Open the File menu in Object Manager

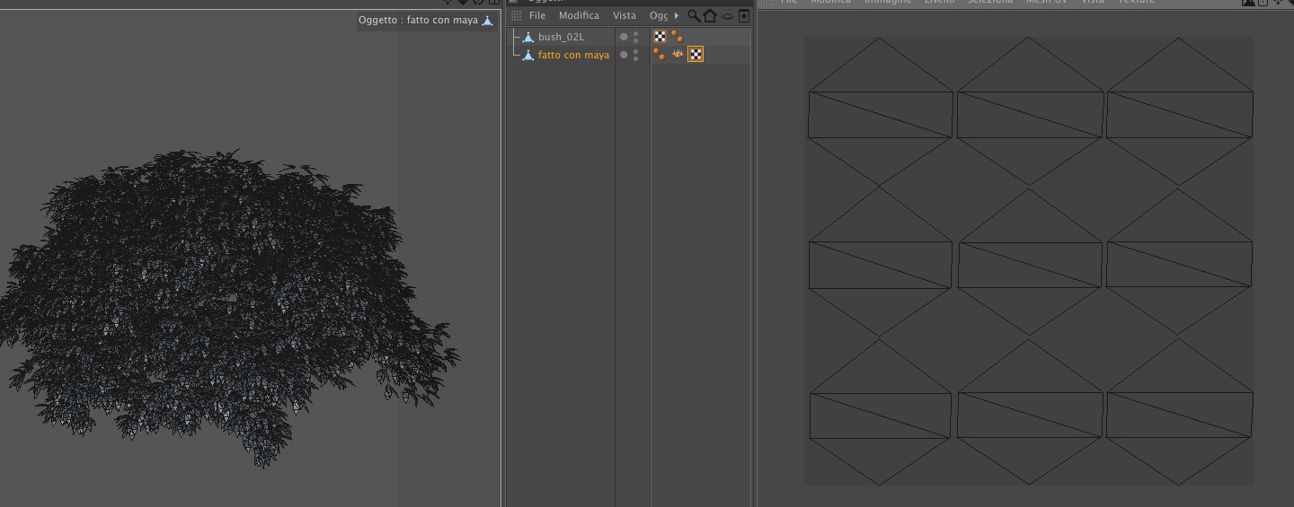[x=537, y=15]
